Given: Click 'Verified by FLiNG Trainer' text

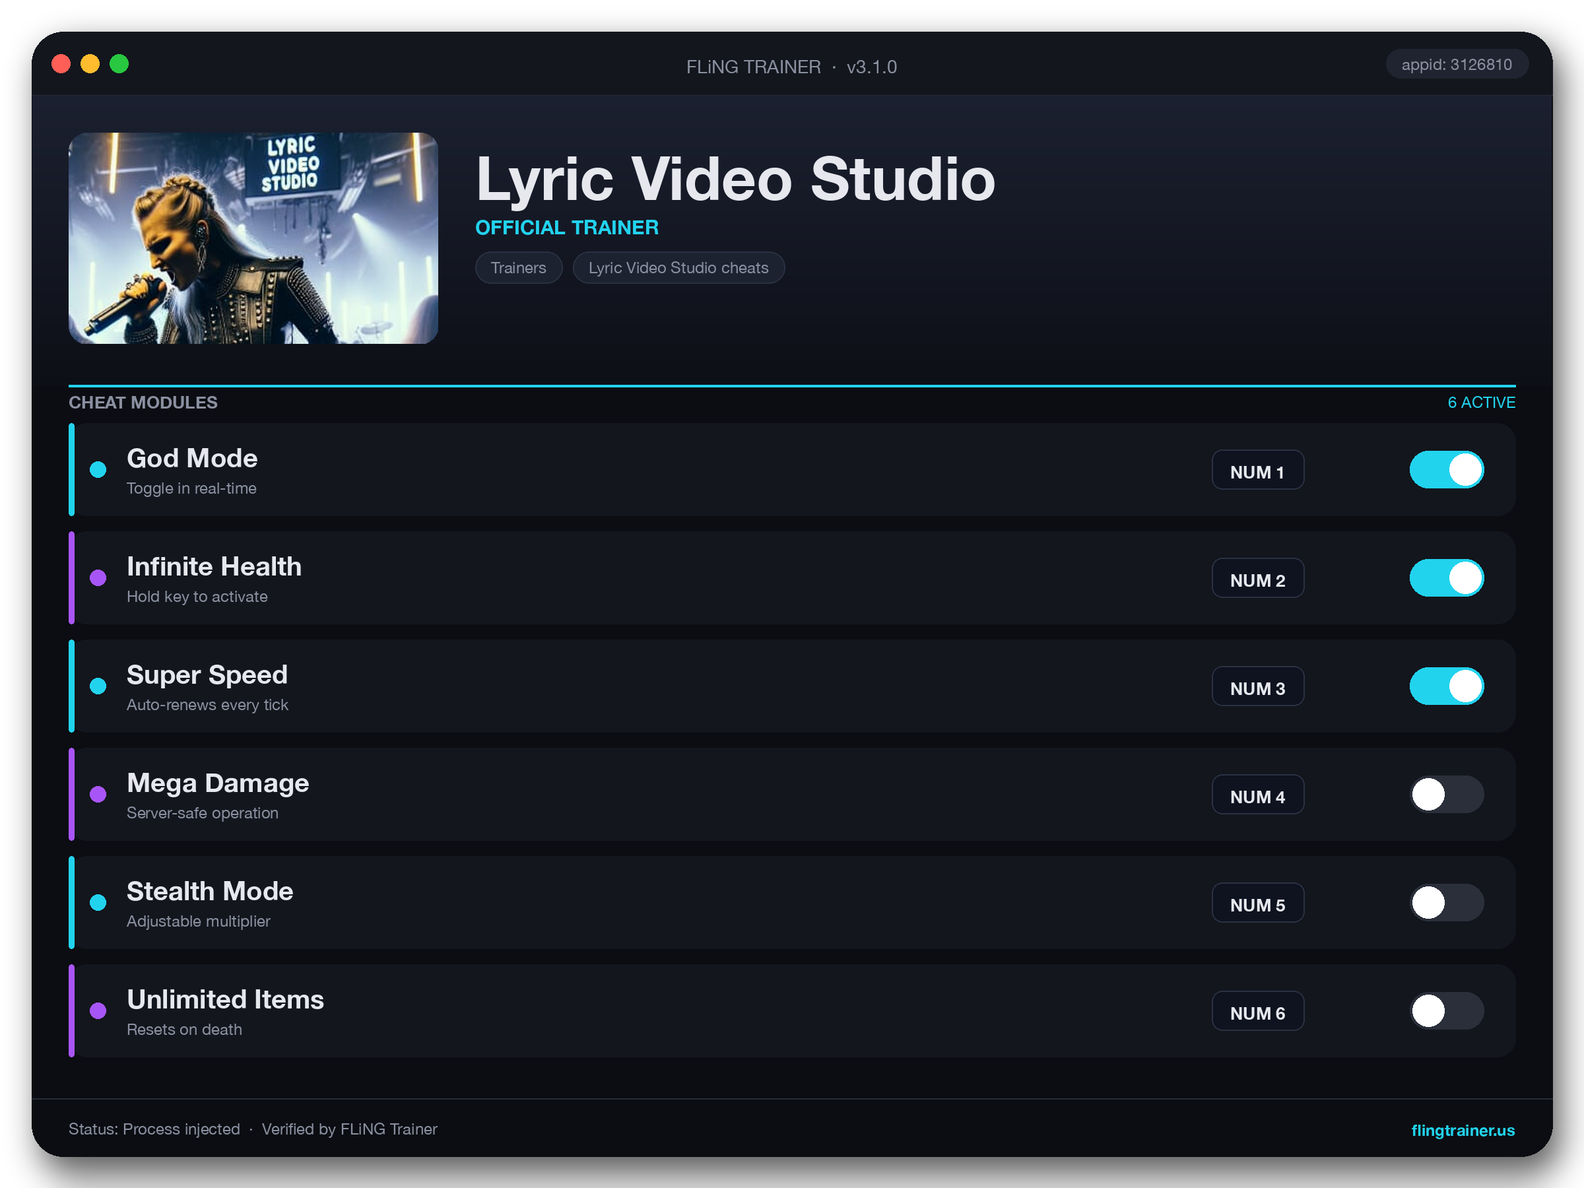Looking at the screenshot, I should tap(349, 1129).
